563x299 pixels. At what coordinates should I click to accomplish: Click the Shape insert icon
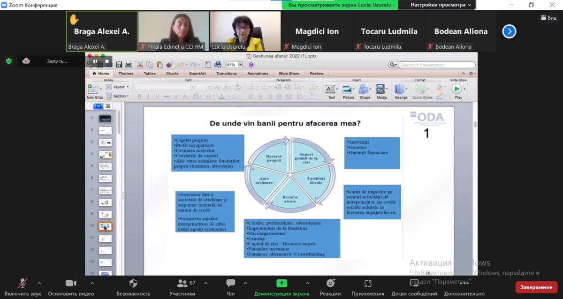pos(365,92)
